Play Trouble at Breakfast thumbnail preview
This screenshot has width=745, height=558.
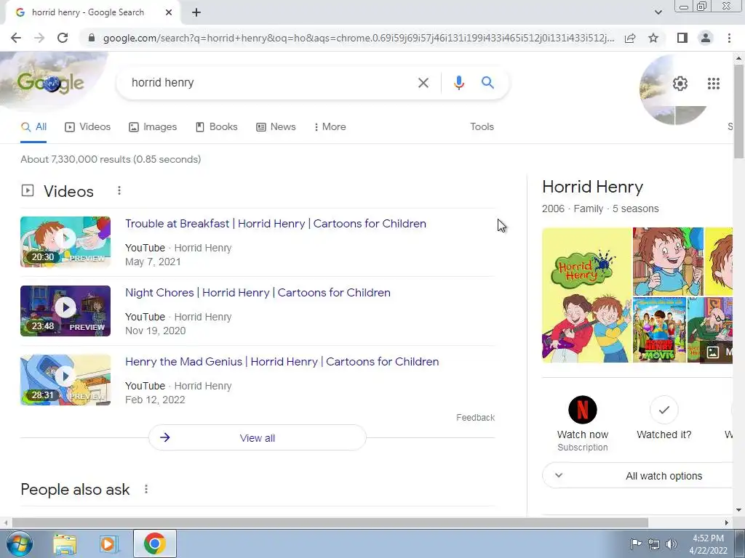(65, 241)
